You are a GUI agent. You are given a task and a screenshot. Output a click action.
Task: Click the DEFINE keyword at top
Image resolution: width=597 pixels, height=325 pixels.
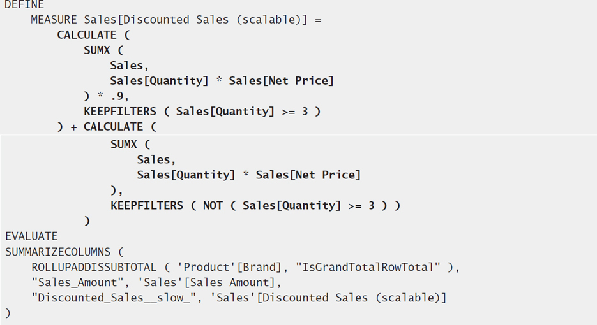tap(24, 4)
